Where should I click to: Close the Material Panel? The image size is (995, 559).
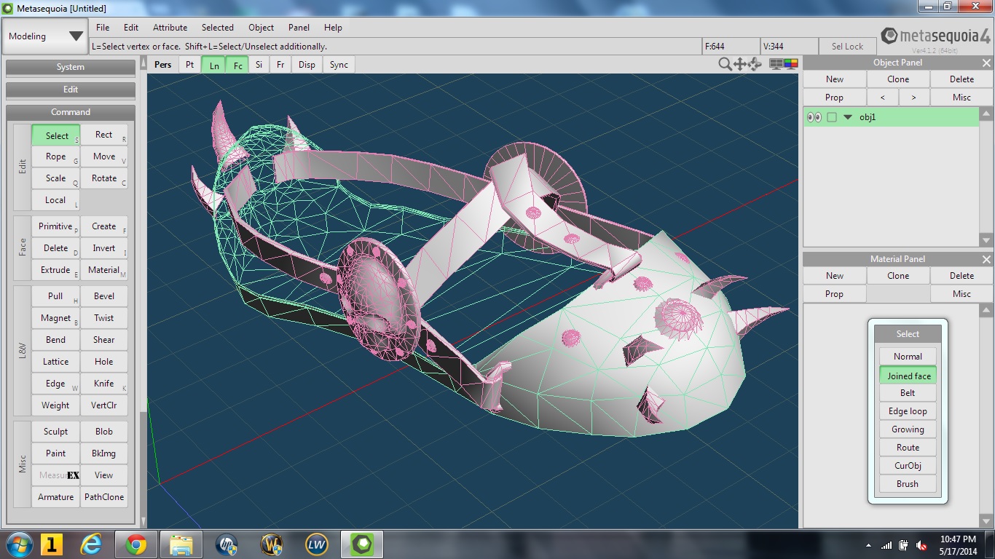pyautogui.click(x=986, y=259)
